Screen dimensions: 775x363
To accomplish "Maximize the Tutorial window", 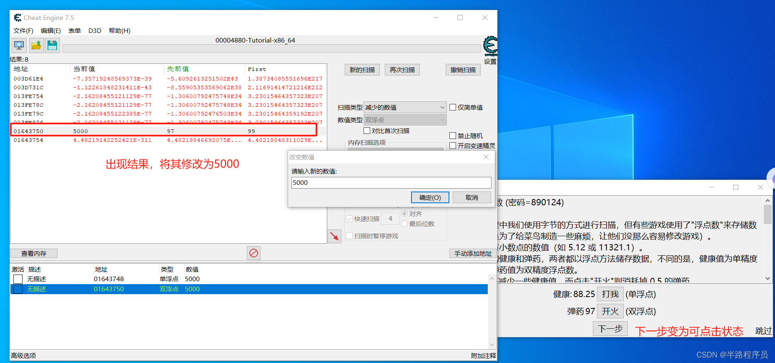I will coord(736,187).
